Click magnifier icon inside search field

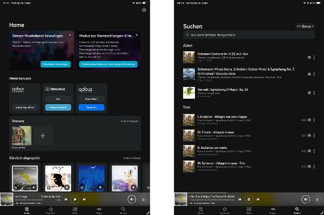187,35
